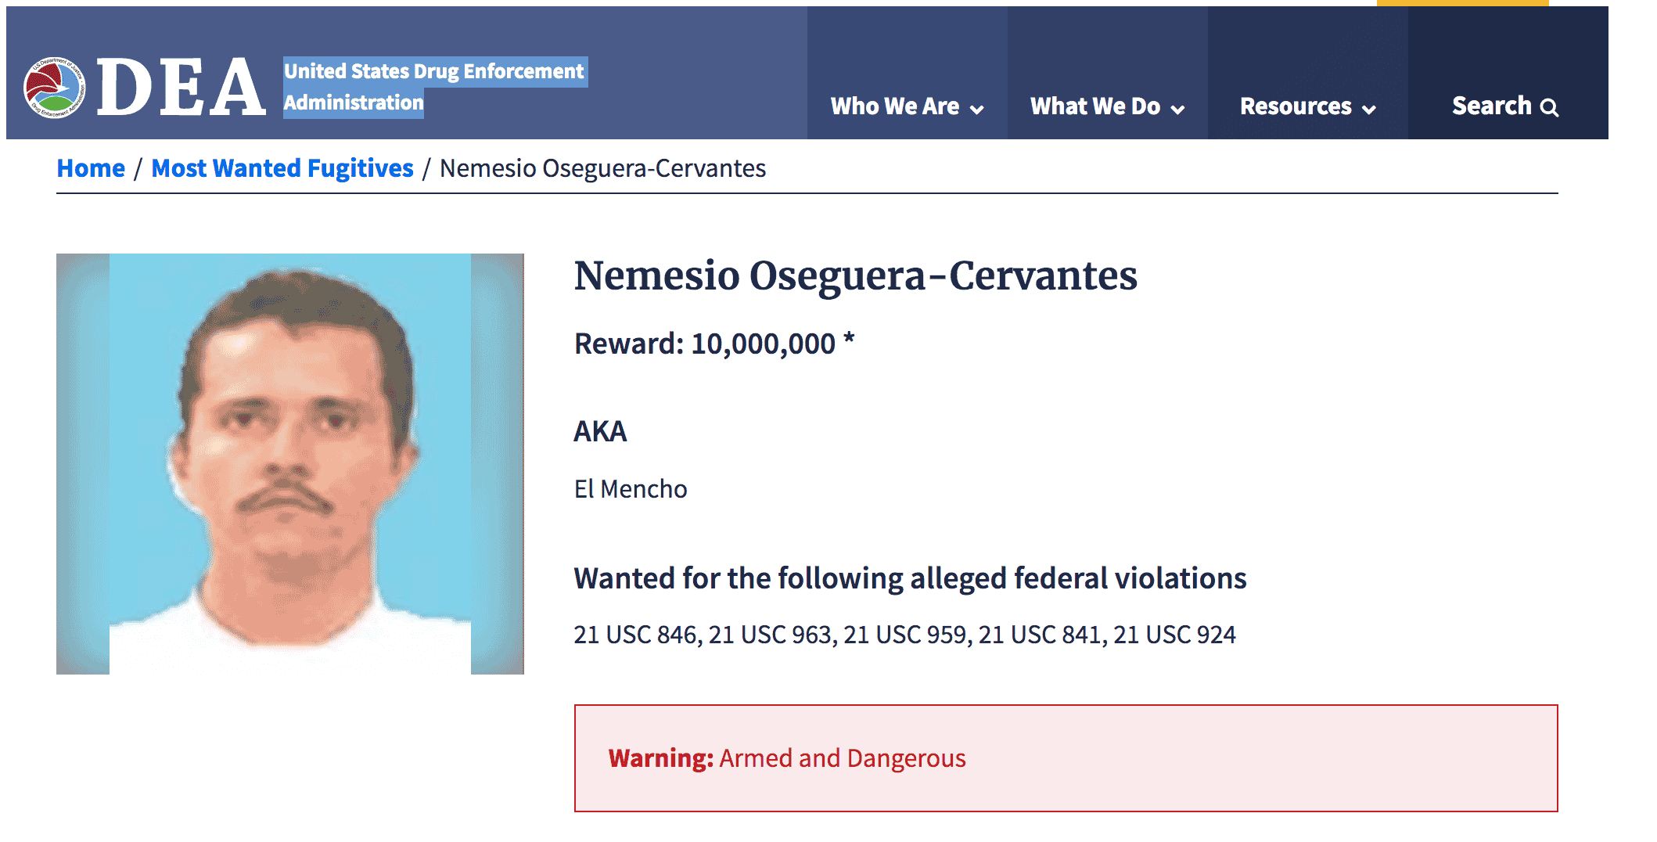The width and height of the screenshot is (1657, 842).
Task: Go to the Home breadcrumb link
Action: tap(91, 168)
